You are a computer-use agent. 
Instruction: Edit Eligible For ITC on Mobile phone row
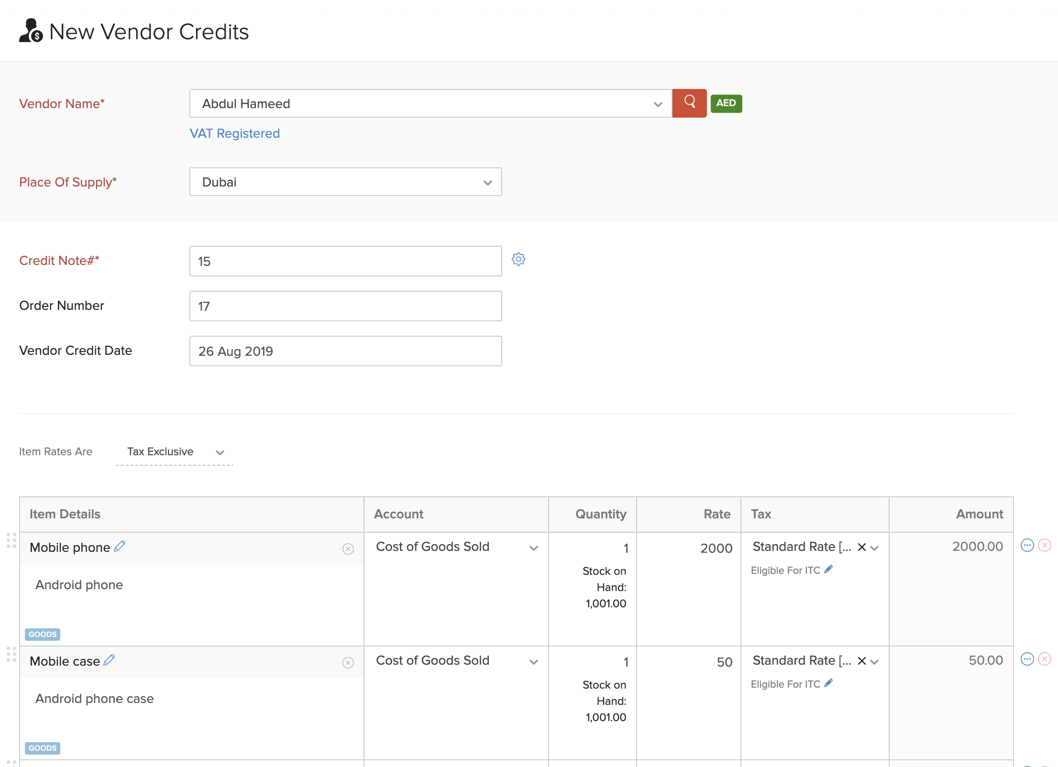coord(828,569)
